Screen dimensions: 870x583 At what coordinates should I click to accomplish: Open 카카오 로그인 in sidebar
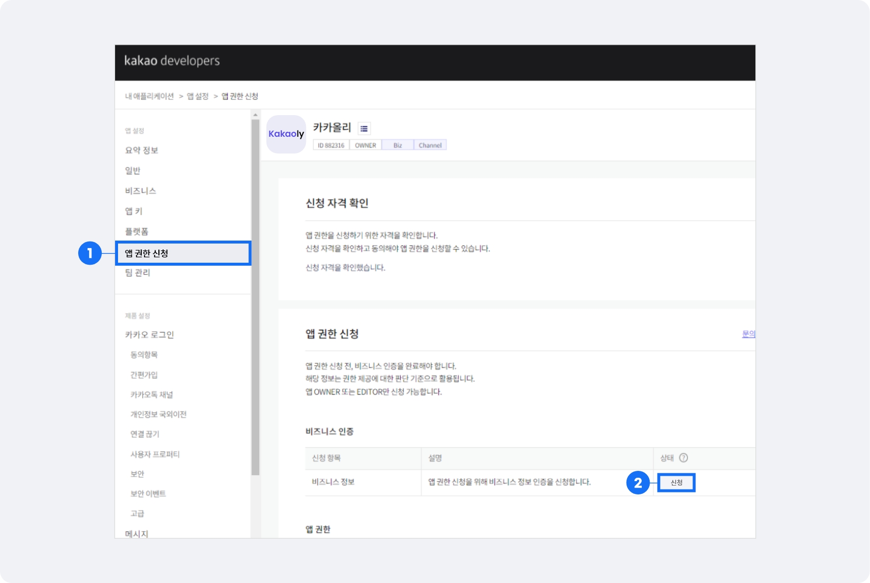(x=150, y=335)
